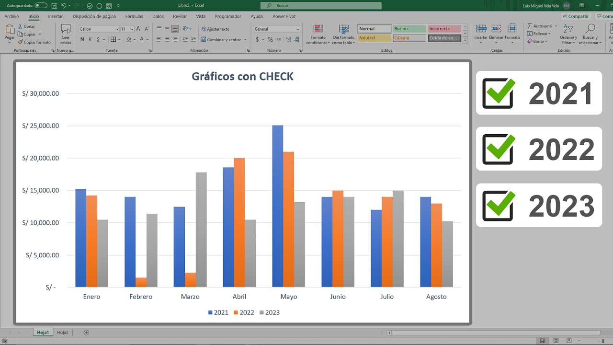Click the horizontal scrollbar at the bottom

click(x=497, y=333)
